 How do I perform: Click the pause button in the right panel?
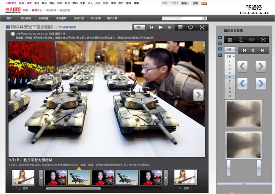click(x=253, y=50)
